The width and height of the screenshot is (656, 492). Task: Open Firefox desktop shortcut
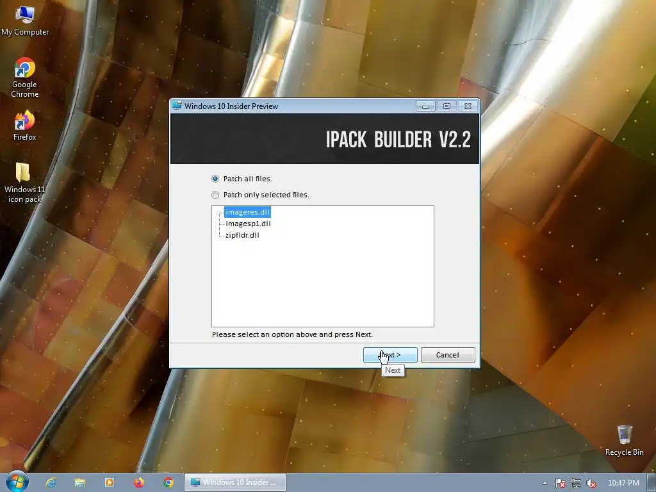point(25,126)
